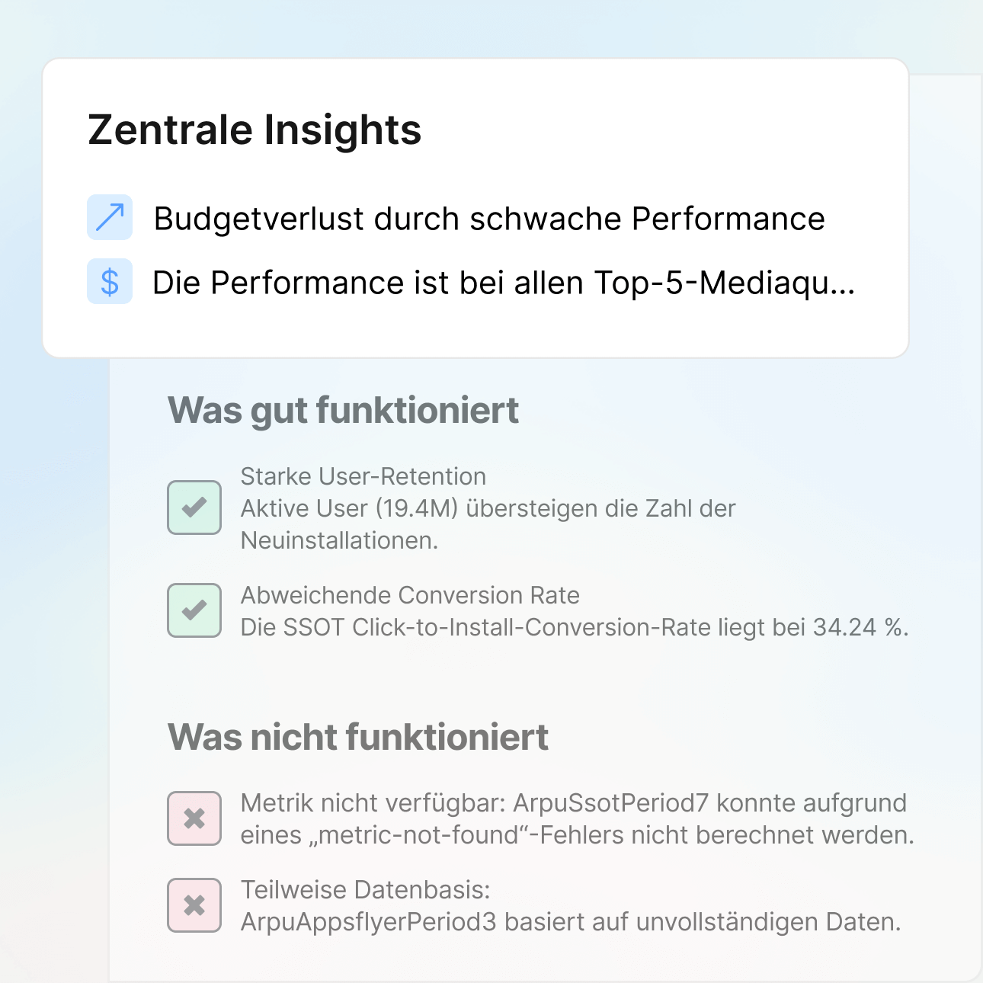Click the Teilweise Datenbasis label
This screenshot has width=983, height=983.
pos(365,890)
